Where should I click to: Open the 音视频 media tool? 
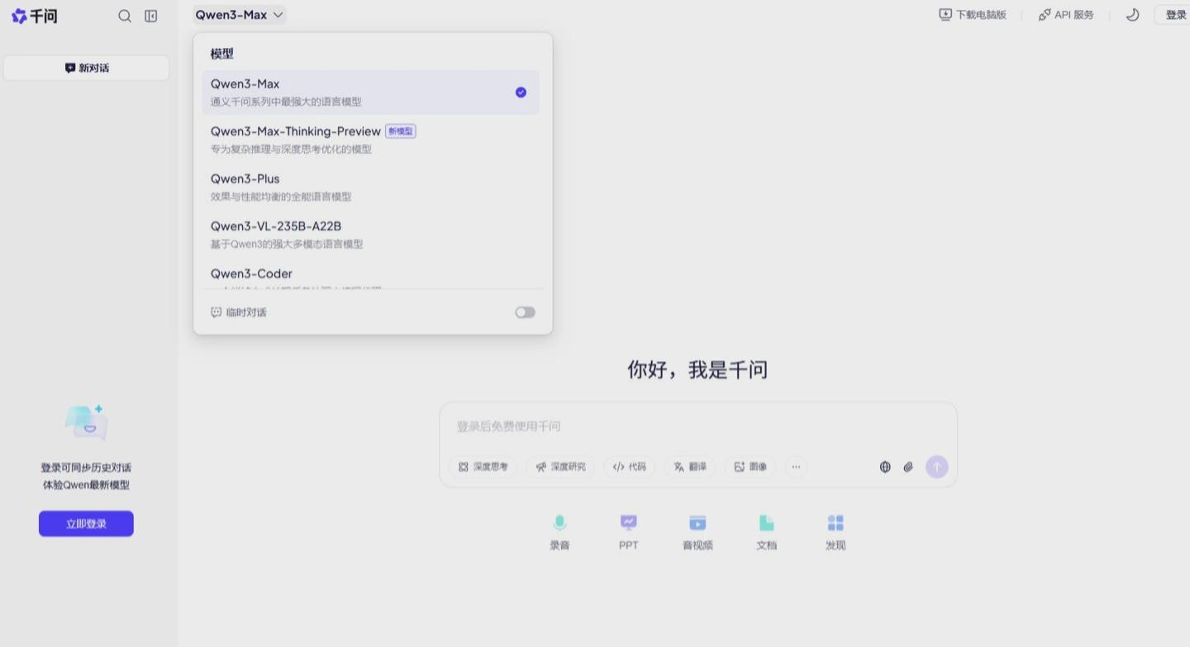pyautogui.click(x=697, y=531)
